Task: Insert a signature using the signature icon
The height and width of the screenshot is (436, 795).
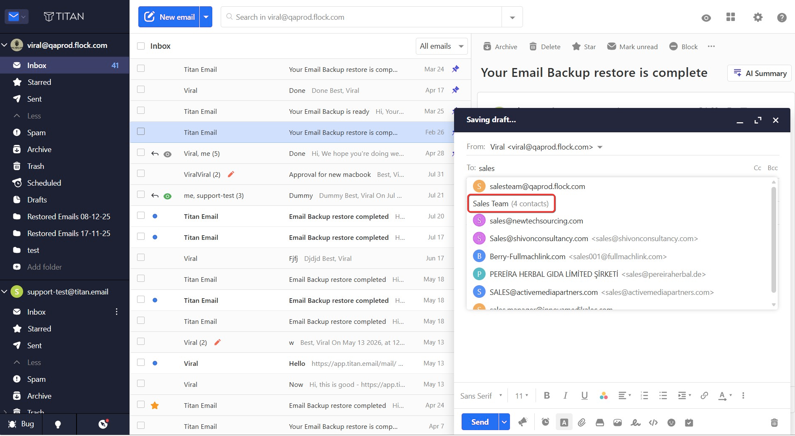Action: [636, 423]
